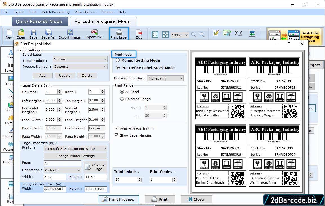Select the Signature tool in left sidebar
Screen dimensions: 325x206
tap(8, 133)
